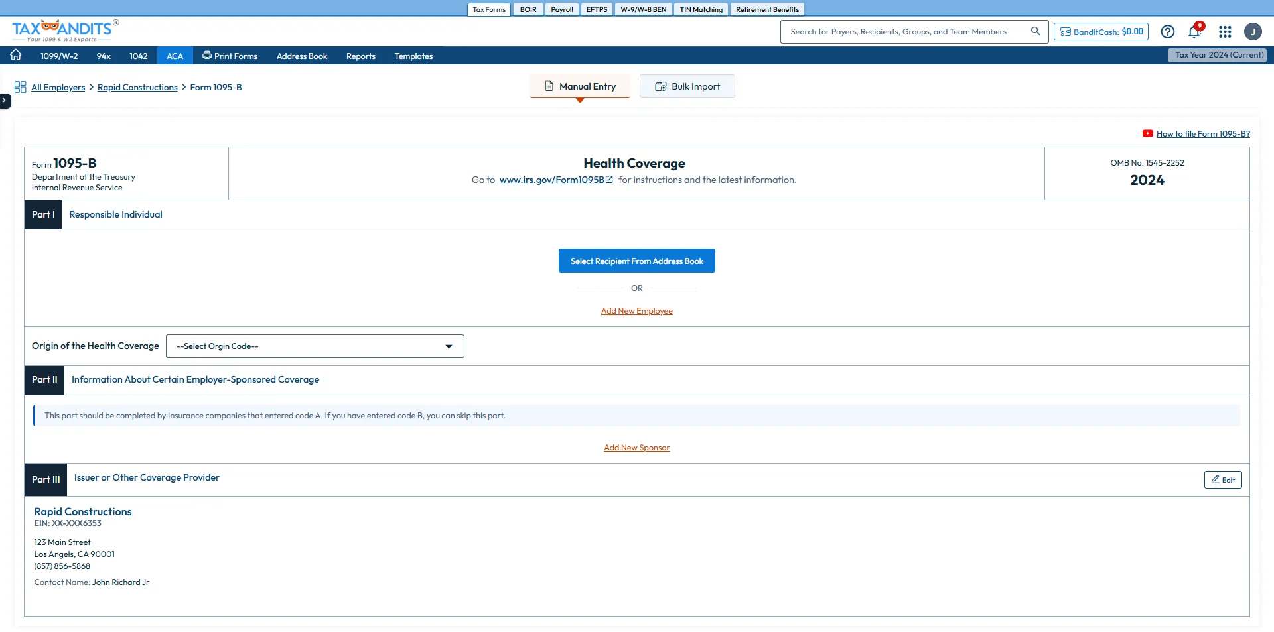This screenshot has height=632, width=1274.
Task: Open the Retirement Benefits tab
Action: coord(767,9)
